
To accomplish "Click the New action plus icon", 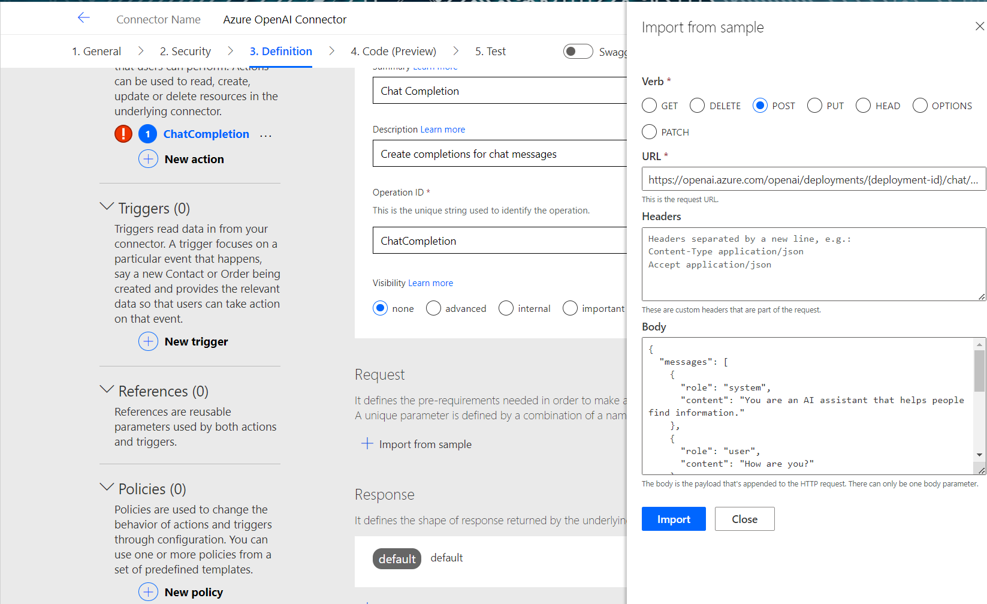I will click(148, 159).
